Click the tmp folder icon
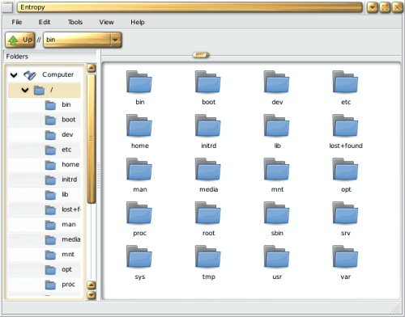Image resolution: width=405 pixels, height=317 pixels. tap(208, 256)
